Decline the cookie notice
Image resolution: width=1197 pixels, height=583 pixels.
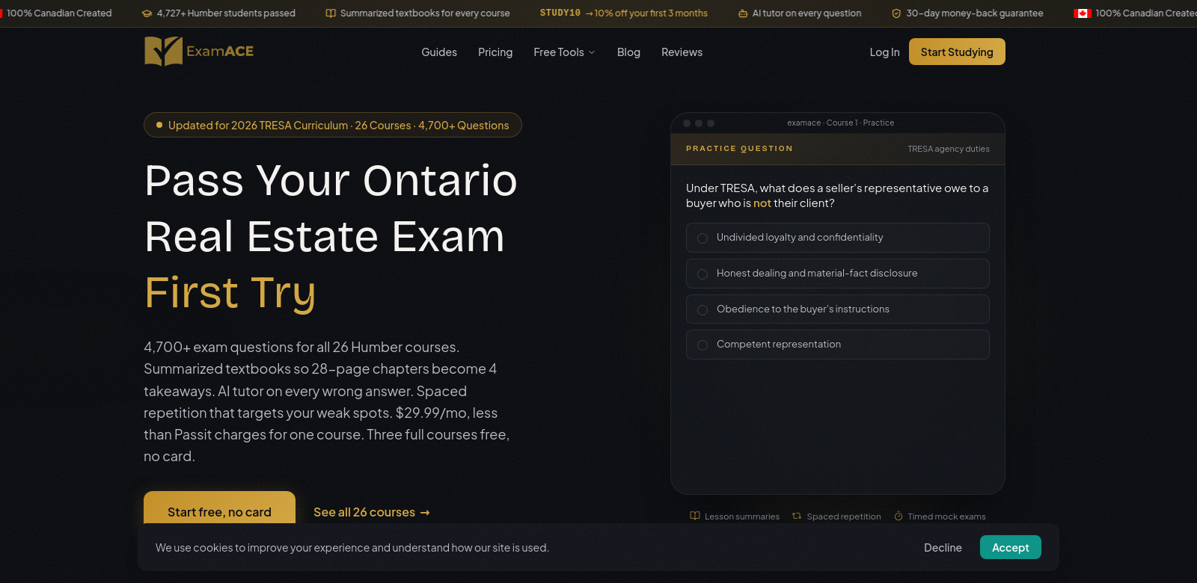coord(943,547)
